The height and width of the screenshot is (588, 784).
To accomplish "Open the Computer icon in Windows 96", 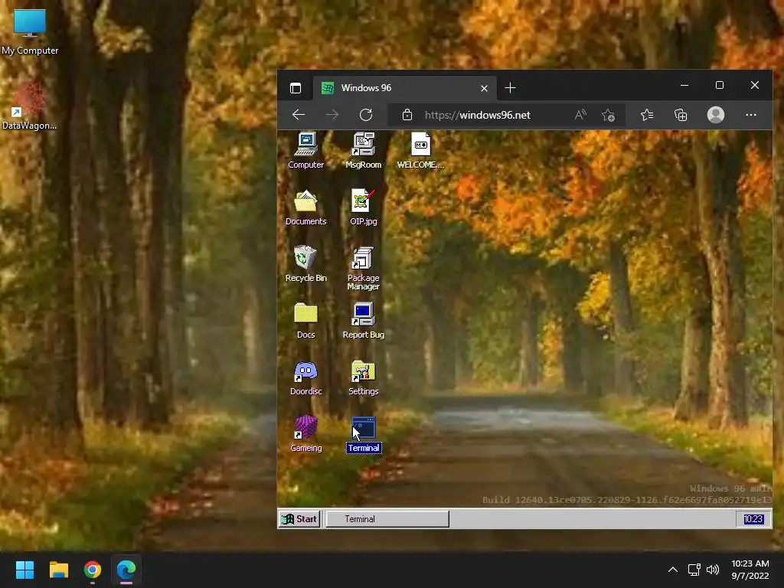I will [305, 150].
